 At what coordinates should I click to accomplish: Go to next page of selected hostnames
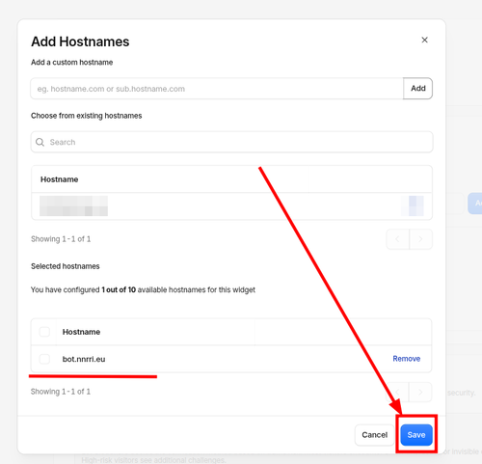[x=420, y=392]
